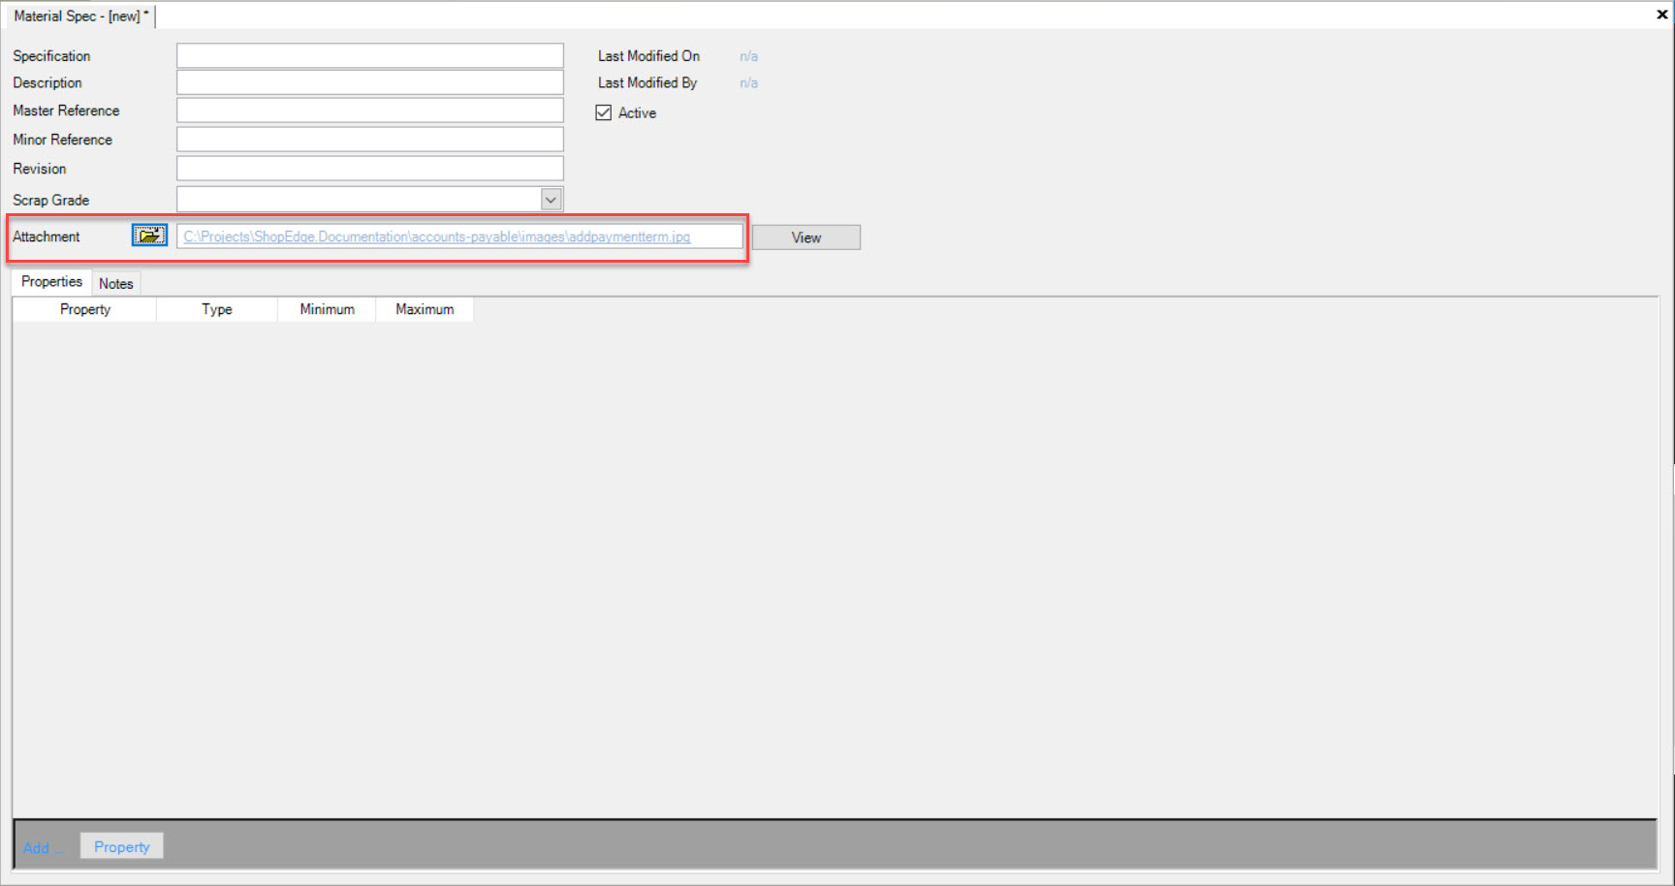Switch to the Notes tab
Image resolution: width=1675 pixels, height=886 pixels.
[116, 283]
